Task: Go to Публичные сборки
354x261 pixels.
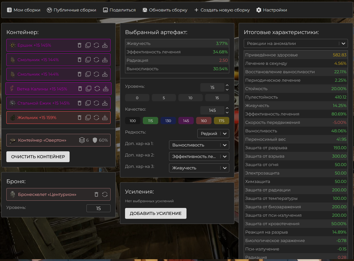Action: pos(71,10)
